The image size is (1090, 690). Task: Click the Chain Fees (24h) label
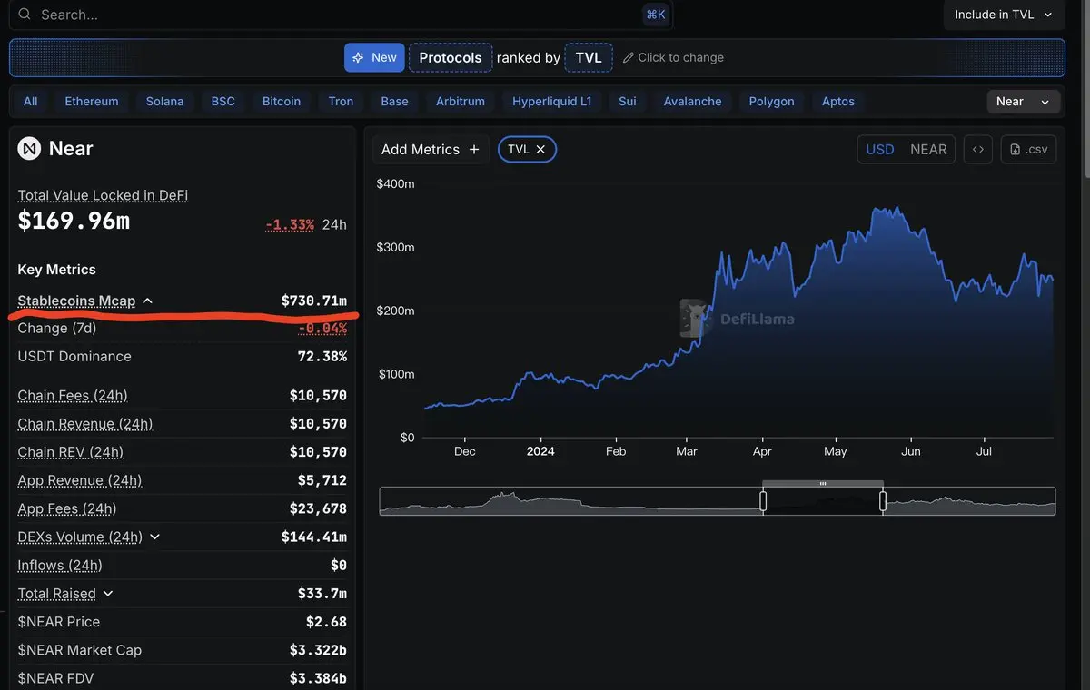pos(73,396)
